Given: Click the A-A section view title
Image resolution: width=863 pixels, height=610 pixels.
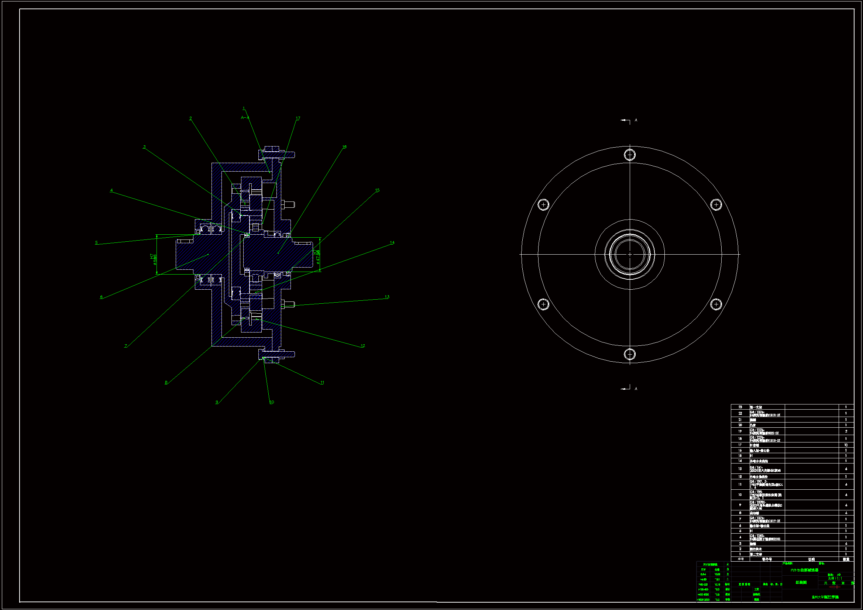Looking at the screenshot, I should (245, 117).
